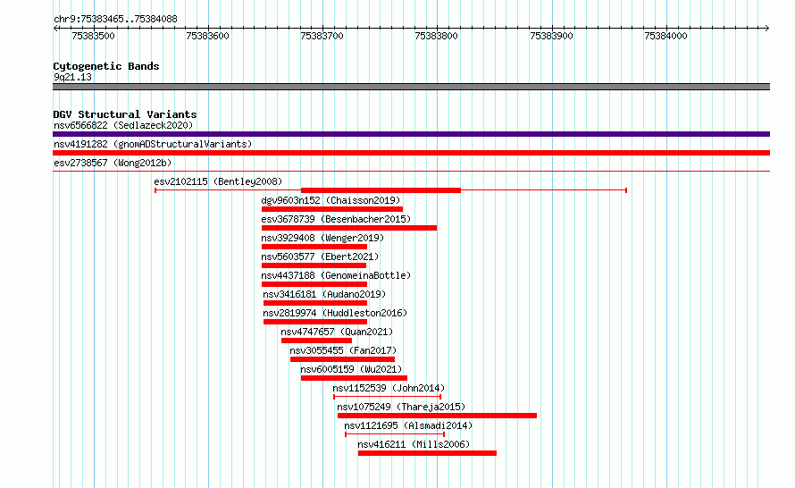Open nsv5603577 (Ebert2021) label

pyautogui.click(x=320, y=257)
